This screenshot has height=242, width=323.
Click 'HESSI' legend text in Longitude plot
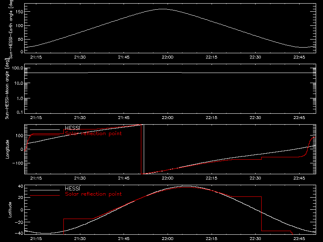(x=72, y=128)
